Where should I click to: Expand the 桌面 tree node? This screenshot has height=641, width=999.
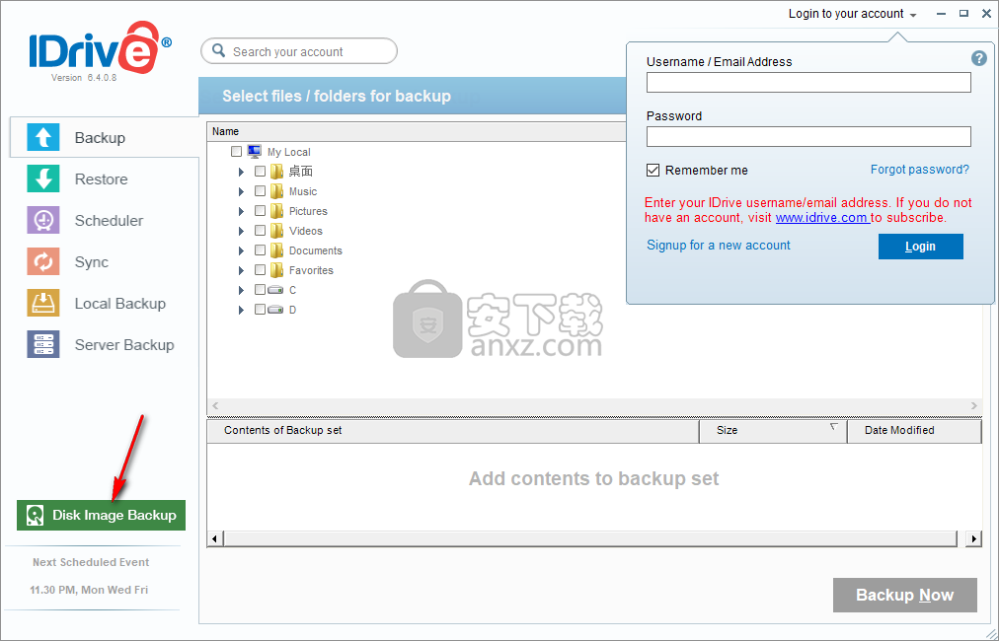[x=242, y=172]
